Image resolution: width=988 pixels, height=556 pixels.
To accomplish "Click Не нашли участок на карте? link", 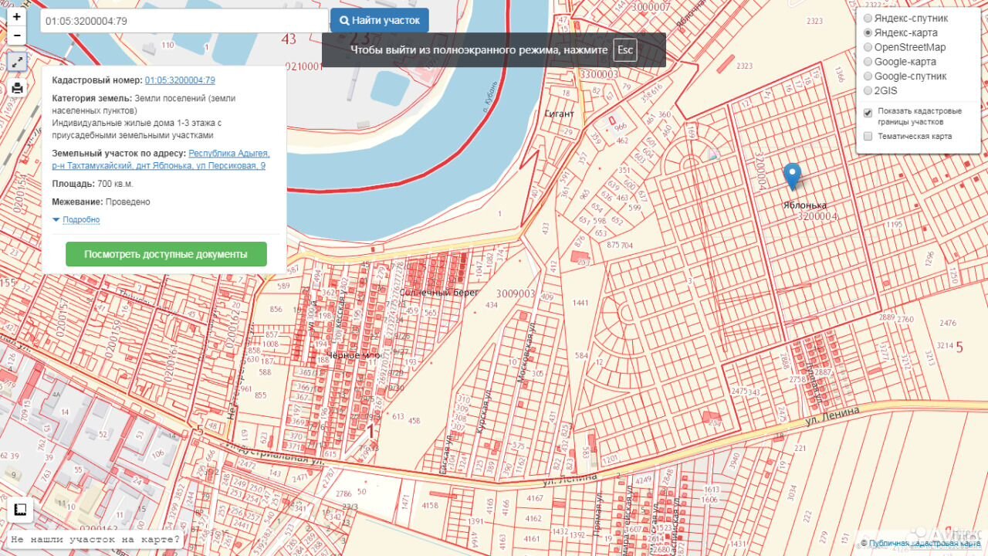I will click(96, 540).
